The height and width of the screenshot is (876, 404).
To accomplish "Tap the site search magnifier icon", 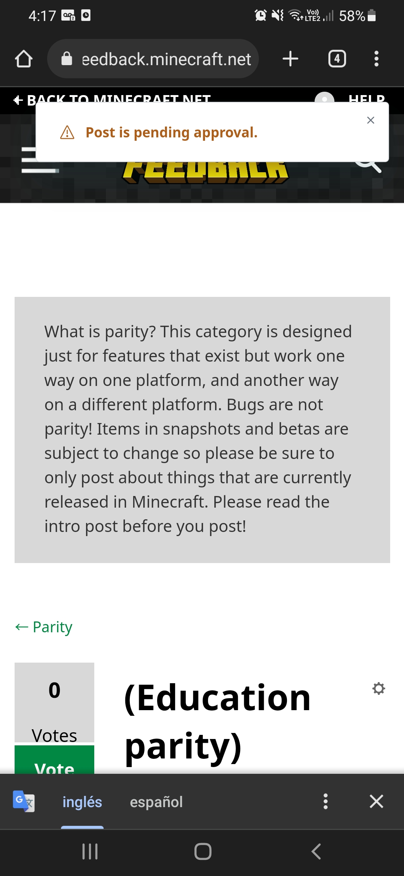I will pyautogui.click(x=370, y=167).
